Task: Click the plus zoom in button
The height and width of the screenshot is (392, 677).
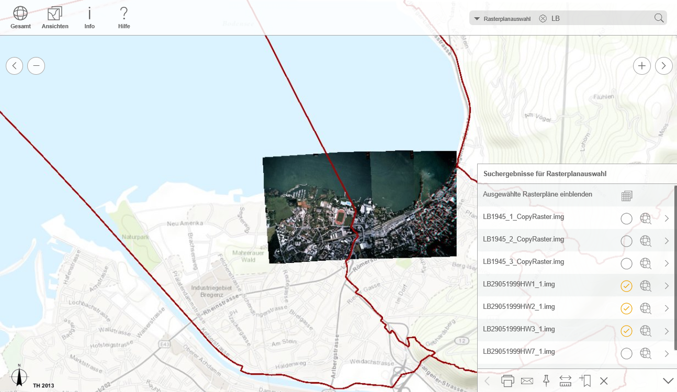Action: click(x=642, y=66)
